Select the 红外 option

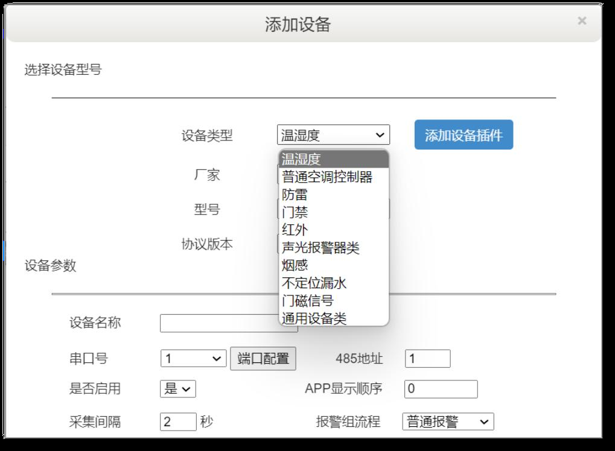[333, 230]
